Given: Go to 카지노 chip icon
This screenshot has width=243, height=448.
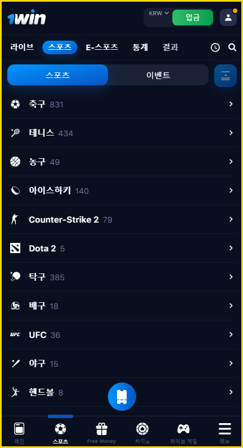Looking at the screenshot, I should point(142,429).
